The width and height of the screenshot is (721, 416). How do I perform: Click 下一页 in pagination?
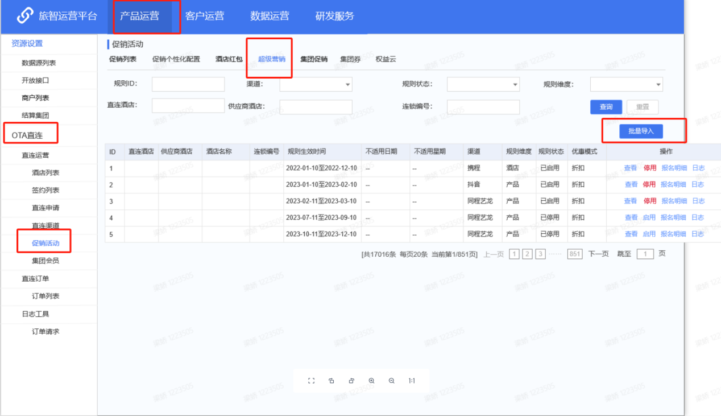coord(598,254)
